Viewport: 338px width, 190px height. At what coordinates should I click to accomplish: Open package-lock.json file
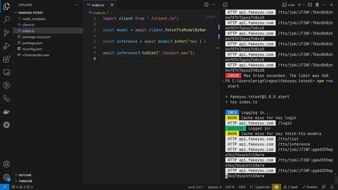coord(36,37)
